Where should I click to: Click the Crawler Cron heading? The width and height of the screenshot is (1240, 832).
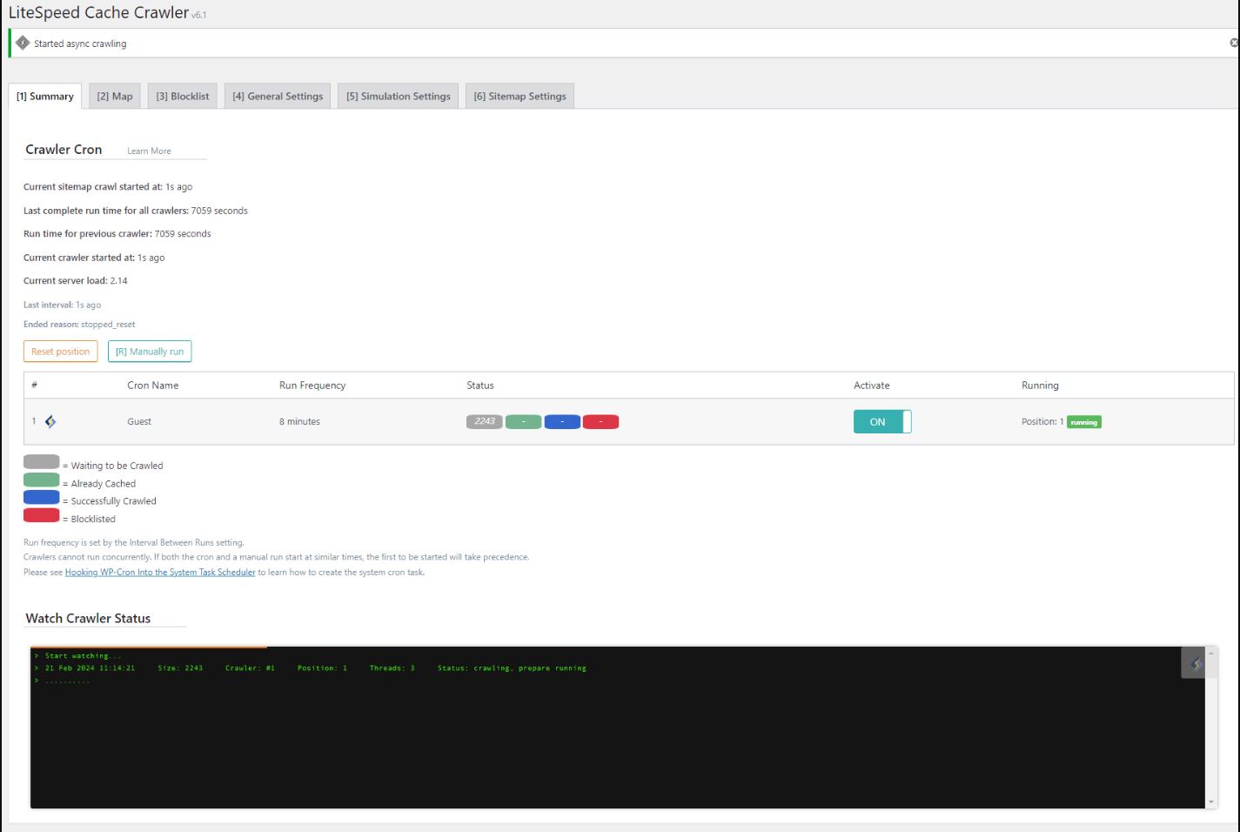[x=64, y=150]
